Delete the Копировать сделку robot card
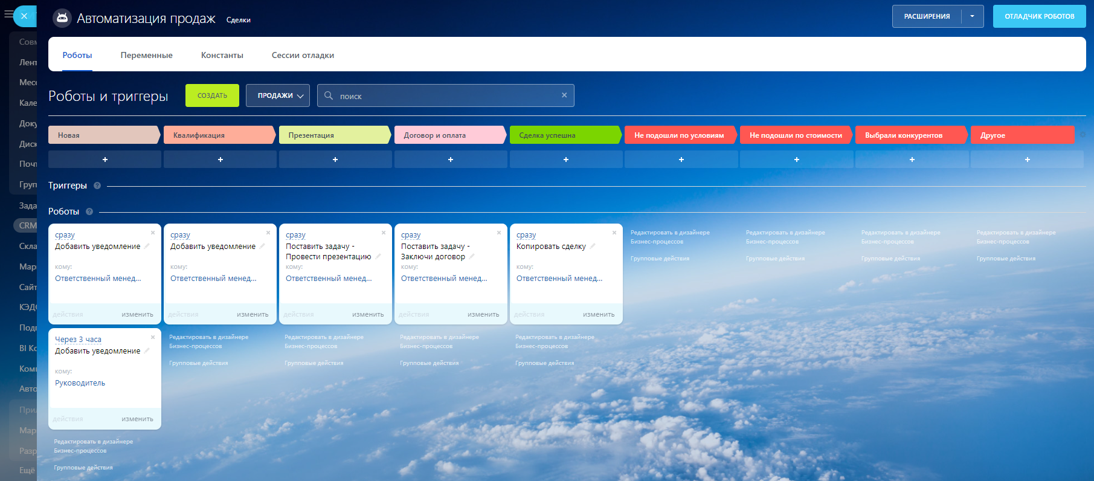The height and width of the screenshot is (481, 1094). (614, 233)
